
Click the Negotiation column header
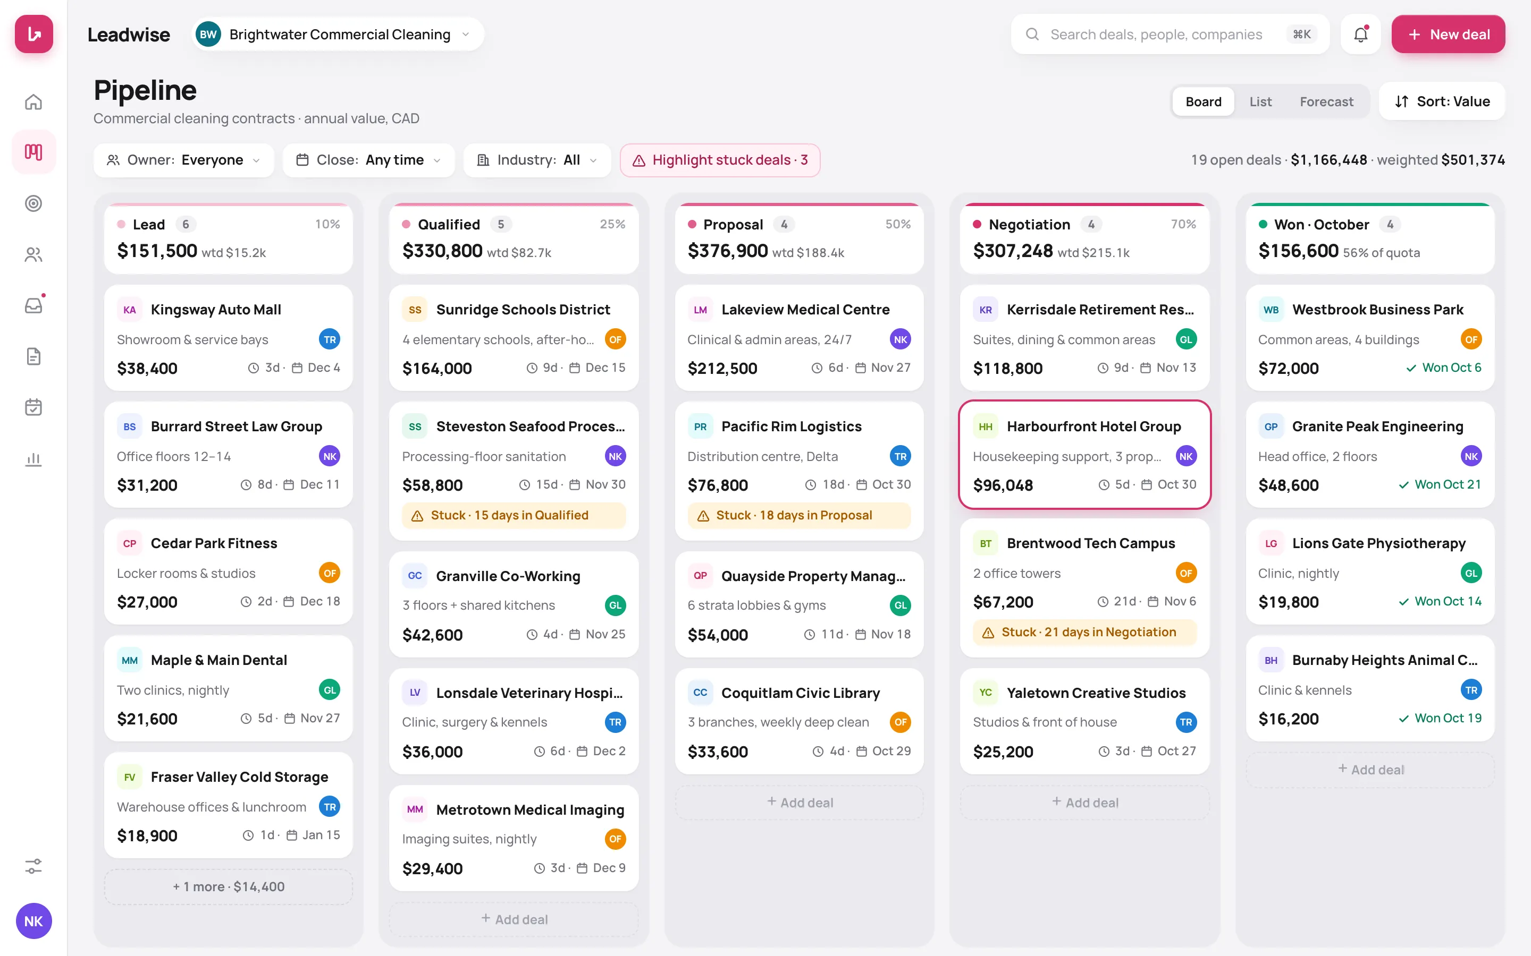(1084, 239)
